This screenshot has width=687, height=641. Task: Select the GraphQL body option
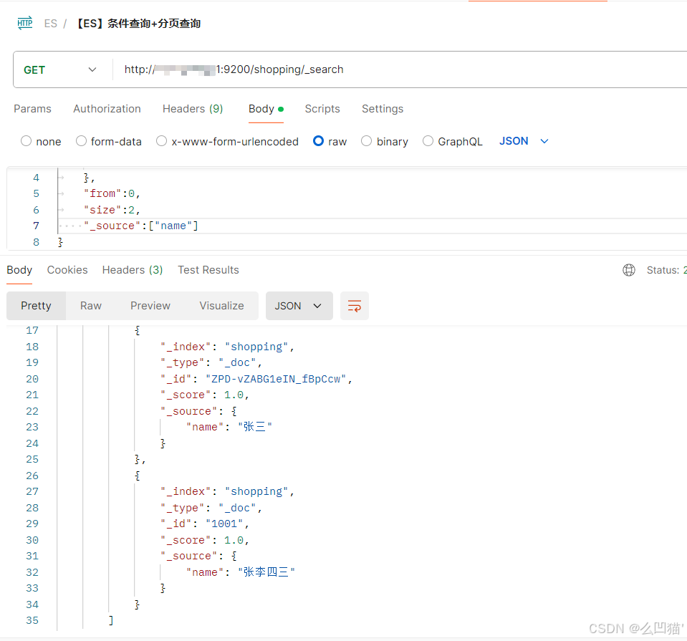(428, 141)
